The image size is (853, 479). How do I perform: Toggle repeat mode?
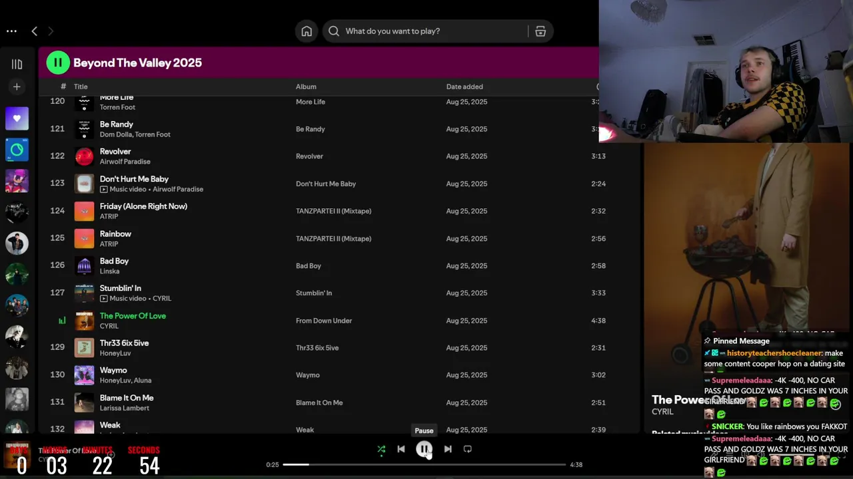point(468,449)
